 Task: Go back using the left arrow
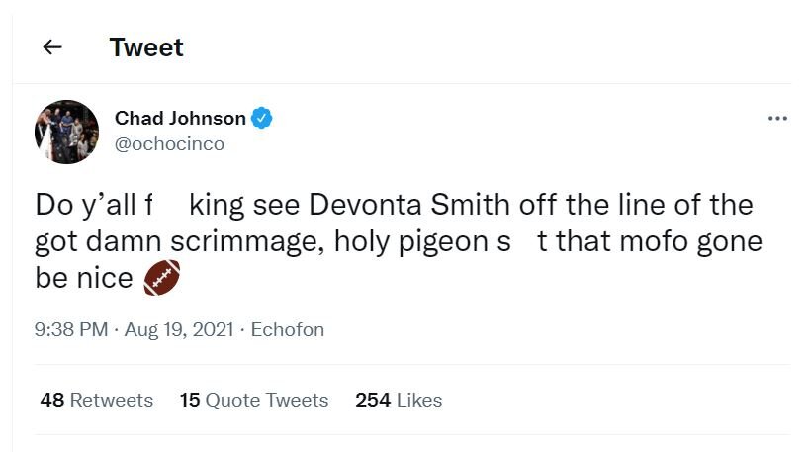(x=52, y=46)
